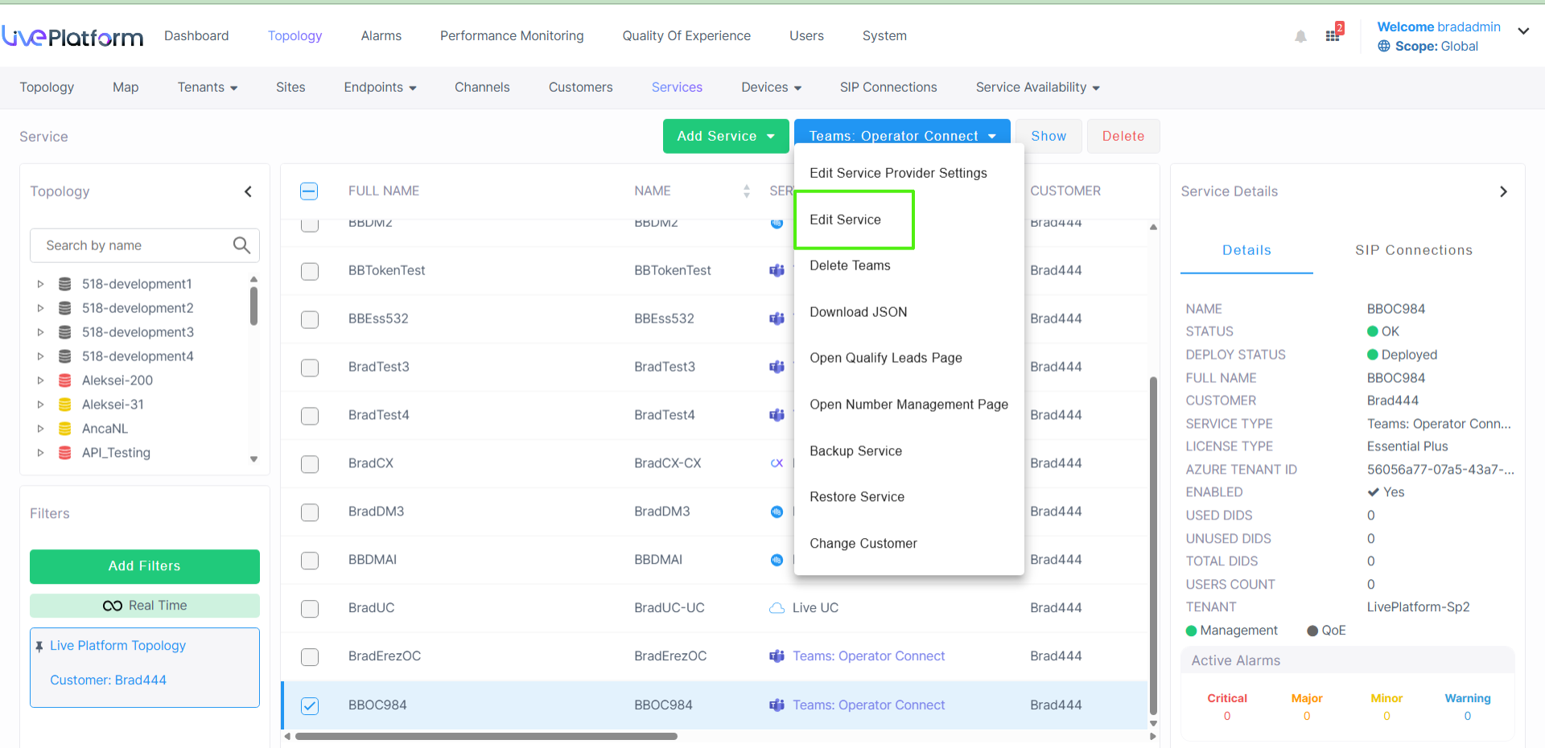1545x748 pixels.
Task: Expand Service Details panel arrow icon
Action: point(1503,191)
